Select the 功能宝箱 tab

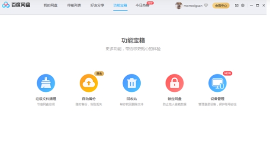point(120,5)
